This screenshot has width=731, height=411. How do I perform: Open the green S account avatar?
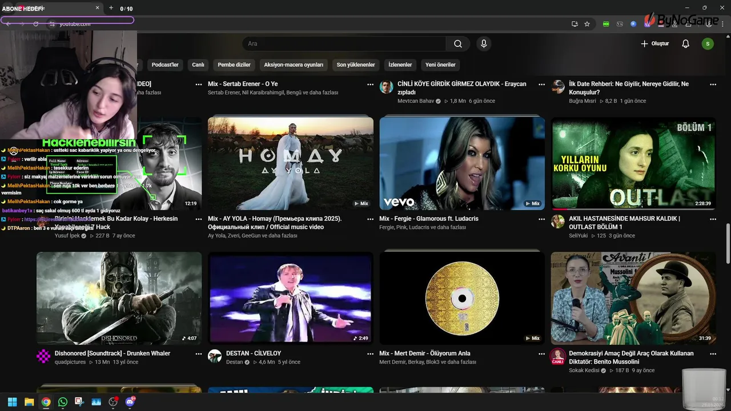tap(708, 44)
